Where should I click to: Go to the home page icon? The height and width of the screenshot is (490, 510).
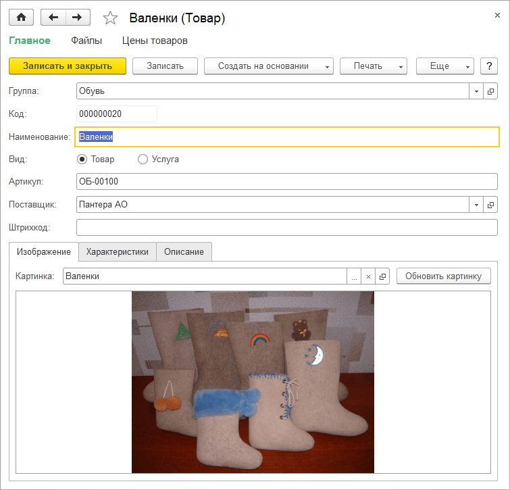[x=21, y=18]
